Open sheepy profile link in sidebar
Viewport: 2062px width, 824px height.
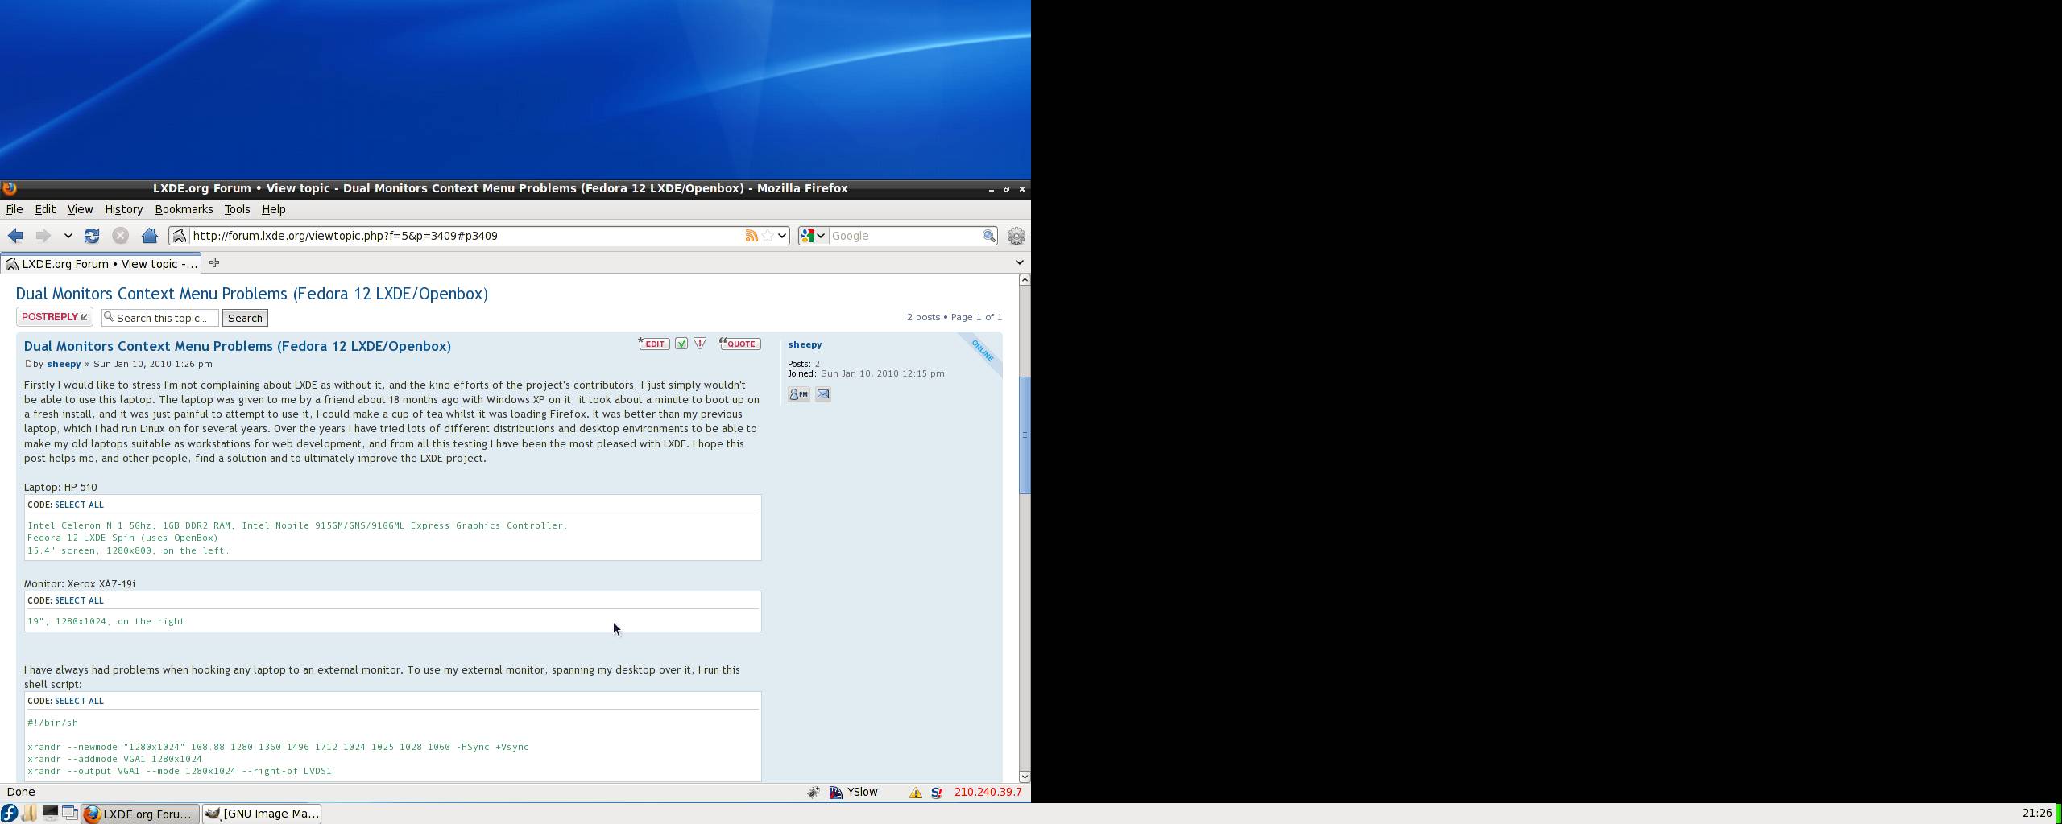pos(805,344)
